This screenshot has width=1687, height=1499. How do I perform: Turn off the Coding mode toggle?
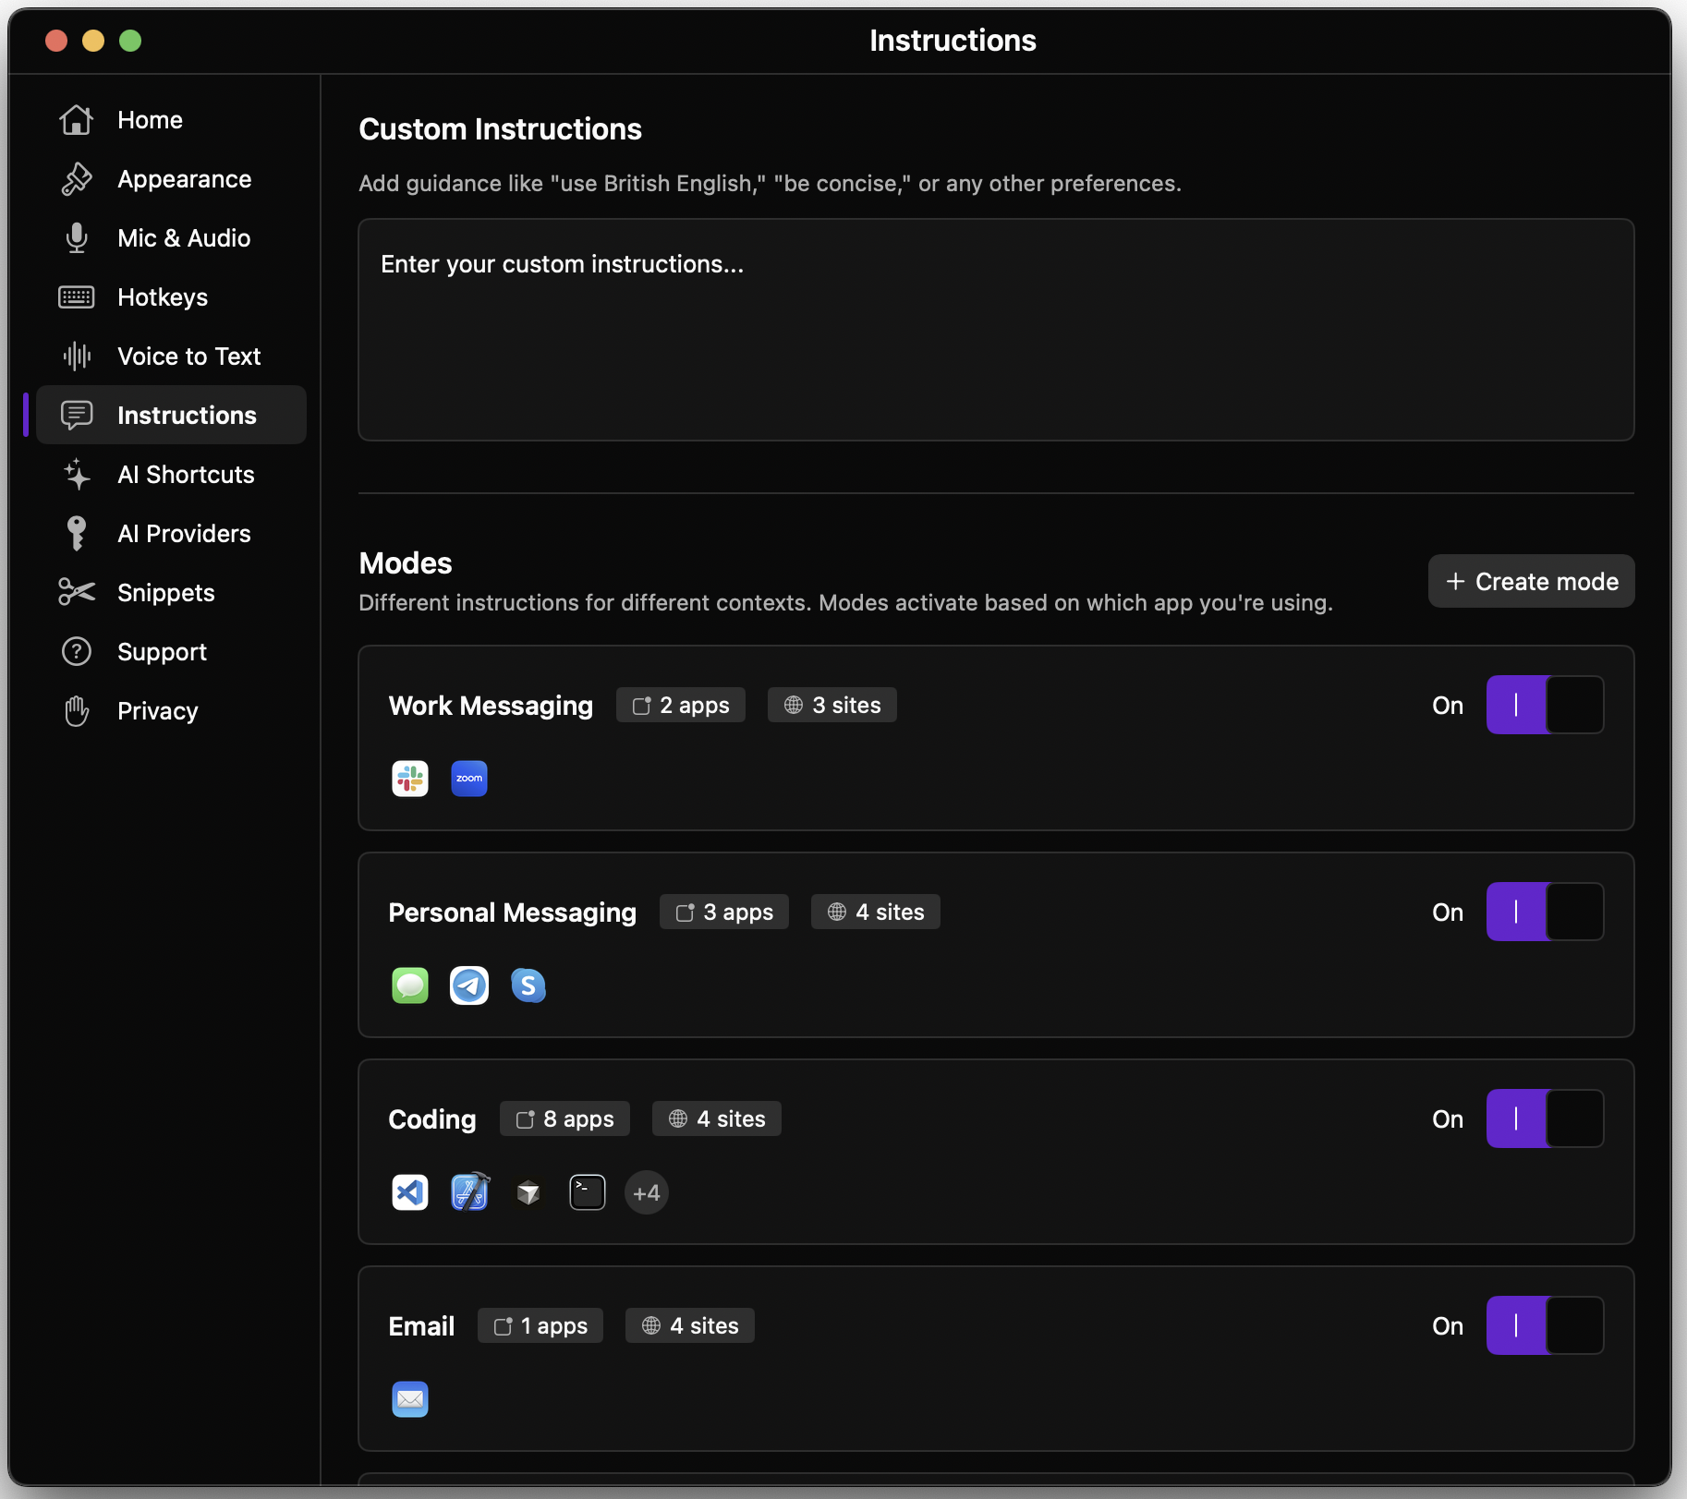click(1544, 1118)
